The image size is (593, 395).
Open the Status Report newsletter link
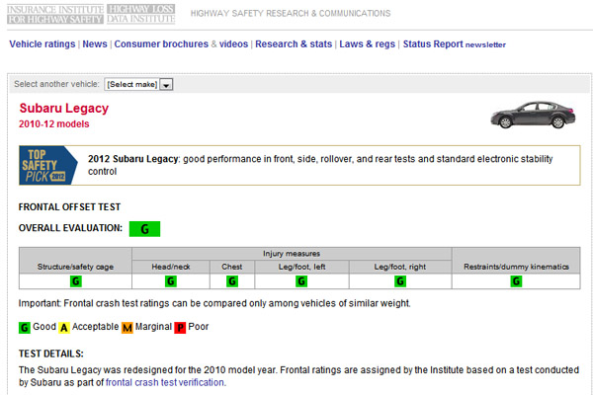coord(454,44)
